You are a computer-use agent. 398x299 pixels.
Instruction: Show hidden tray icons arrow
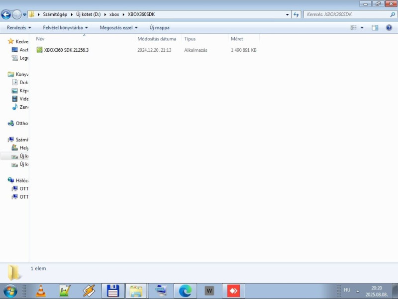coord(358,291)
